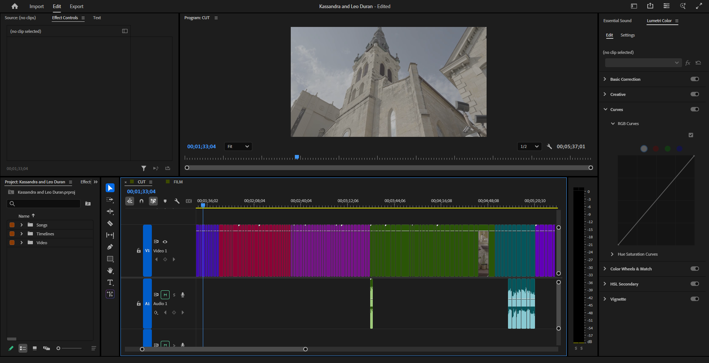Expand Hue Saturation Curves
Screen dimensions: 709x363
[612, 254]
